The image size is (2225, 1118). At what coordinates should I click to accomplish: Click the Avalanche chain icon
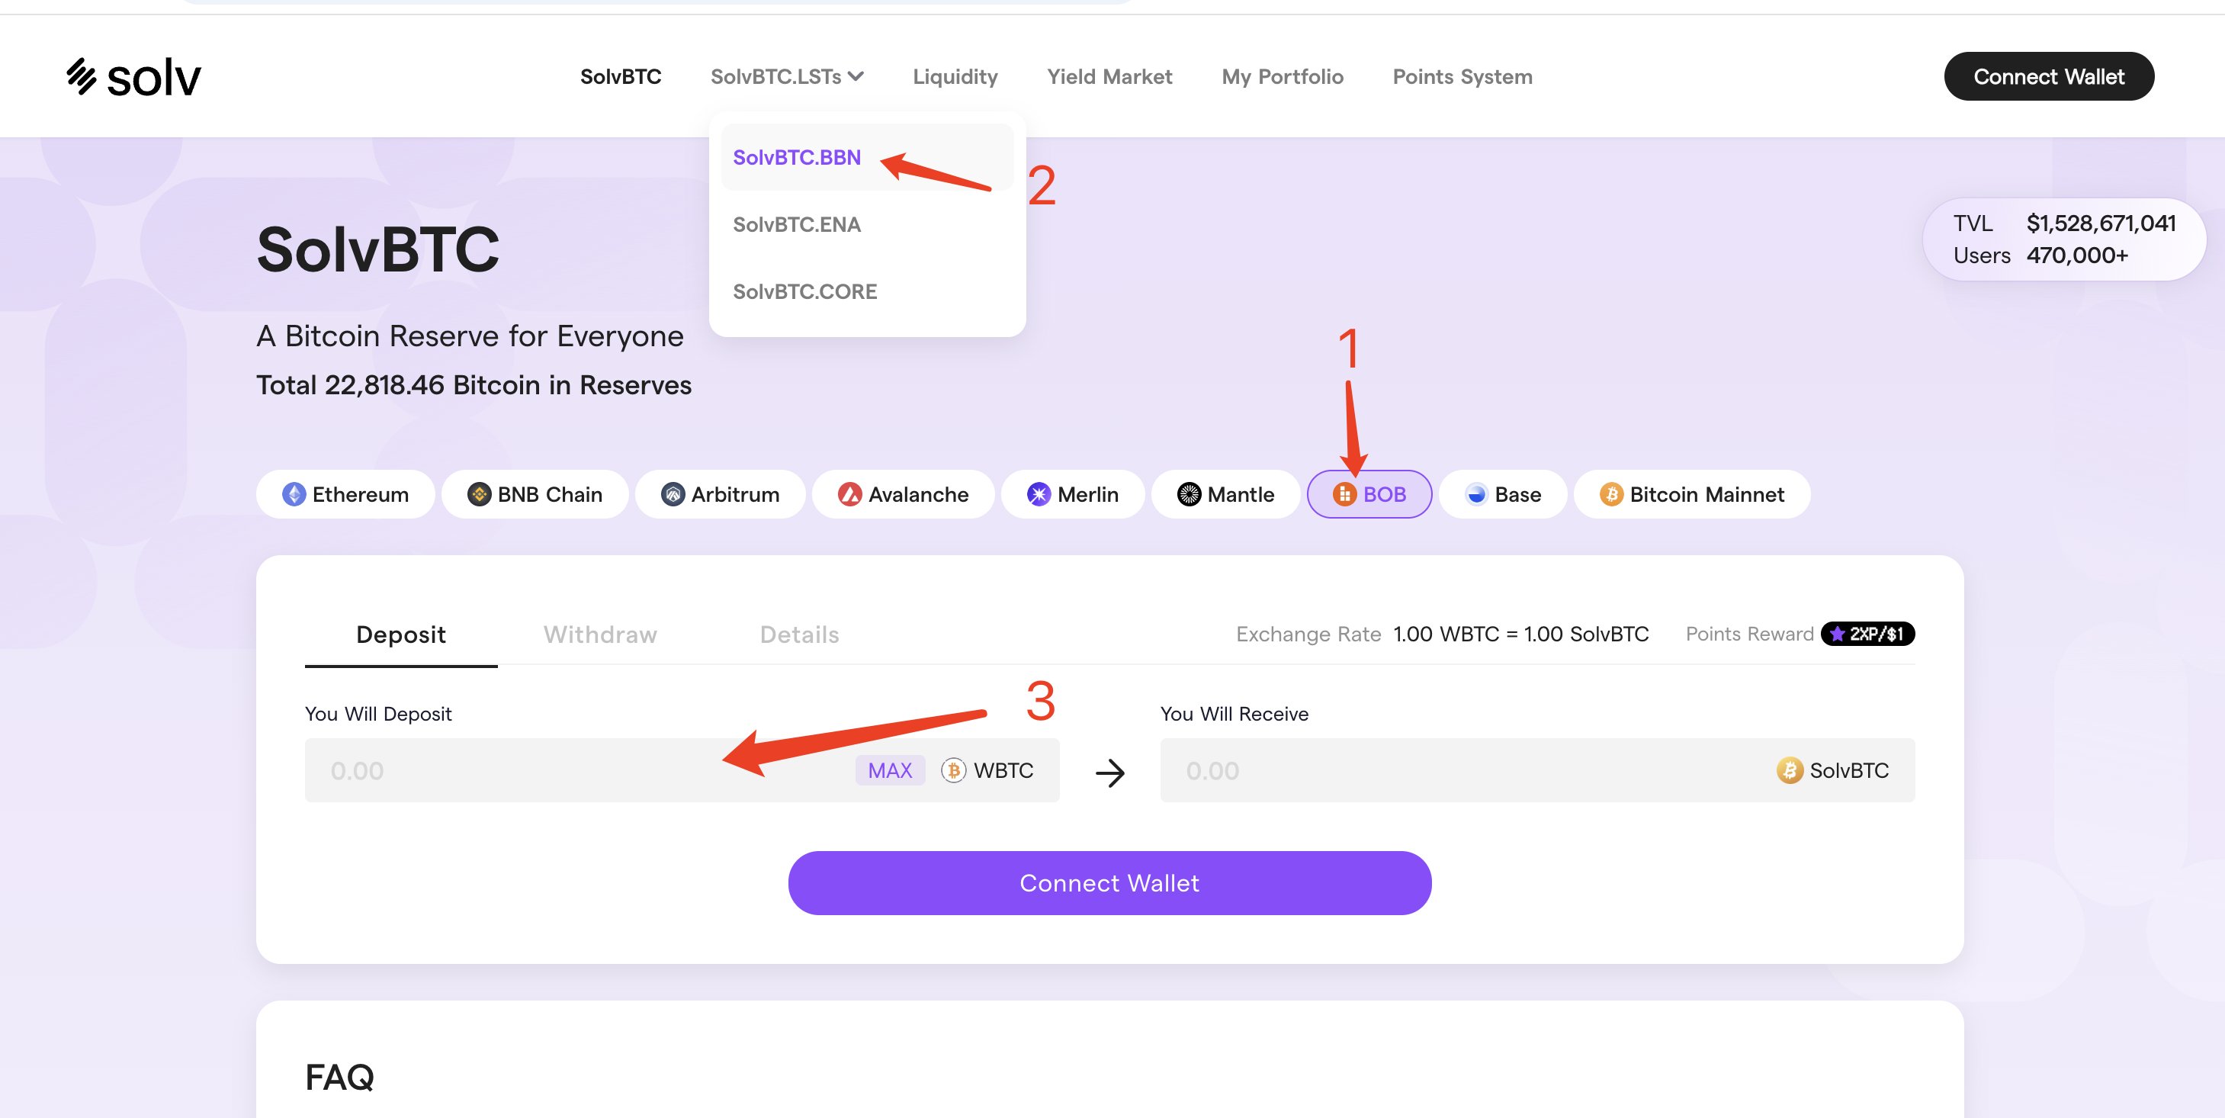click(x=850, y=494)
